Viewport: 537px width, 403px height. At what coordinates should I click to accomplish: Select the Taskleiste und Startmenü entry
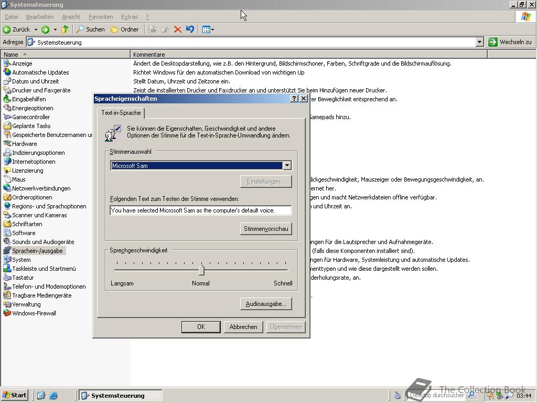[40, 269]
